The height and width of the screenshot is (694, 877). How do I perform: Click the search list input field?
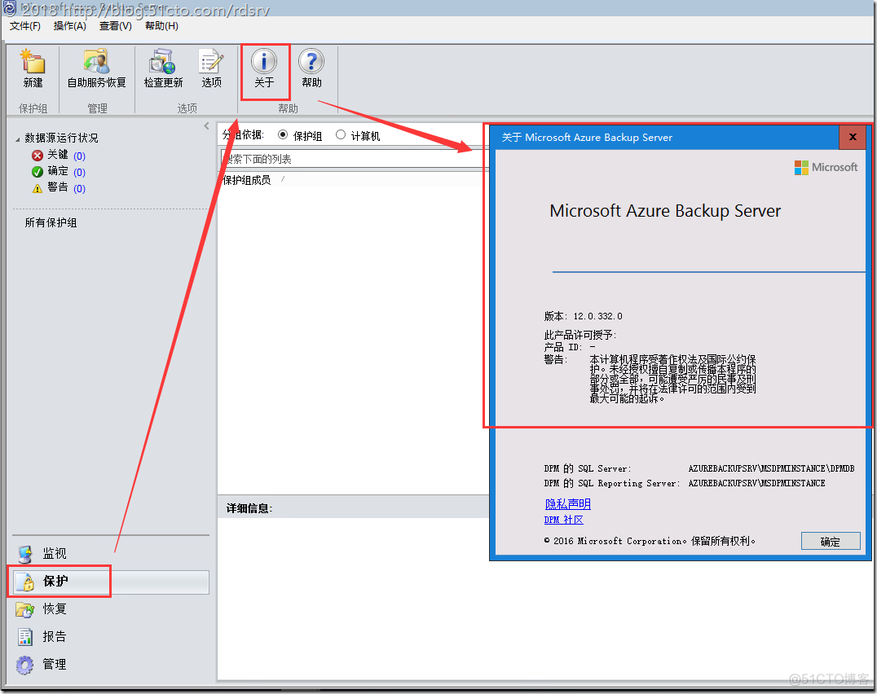click(355, 159)
